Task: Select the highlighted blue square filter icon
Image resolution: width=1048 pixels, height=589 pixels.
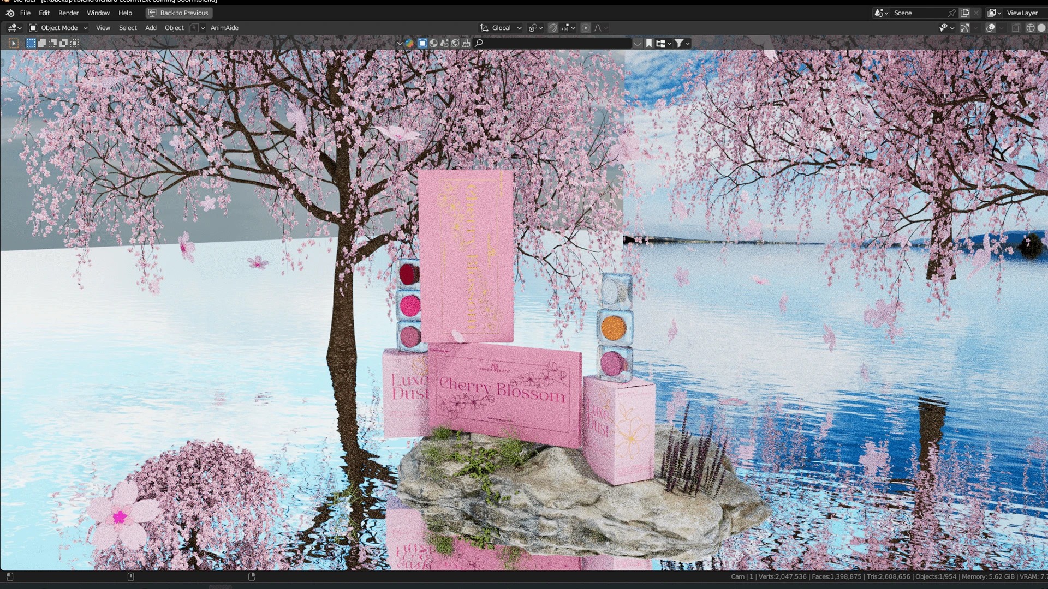Action: click(422, 43)
